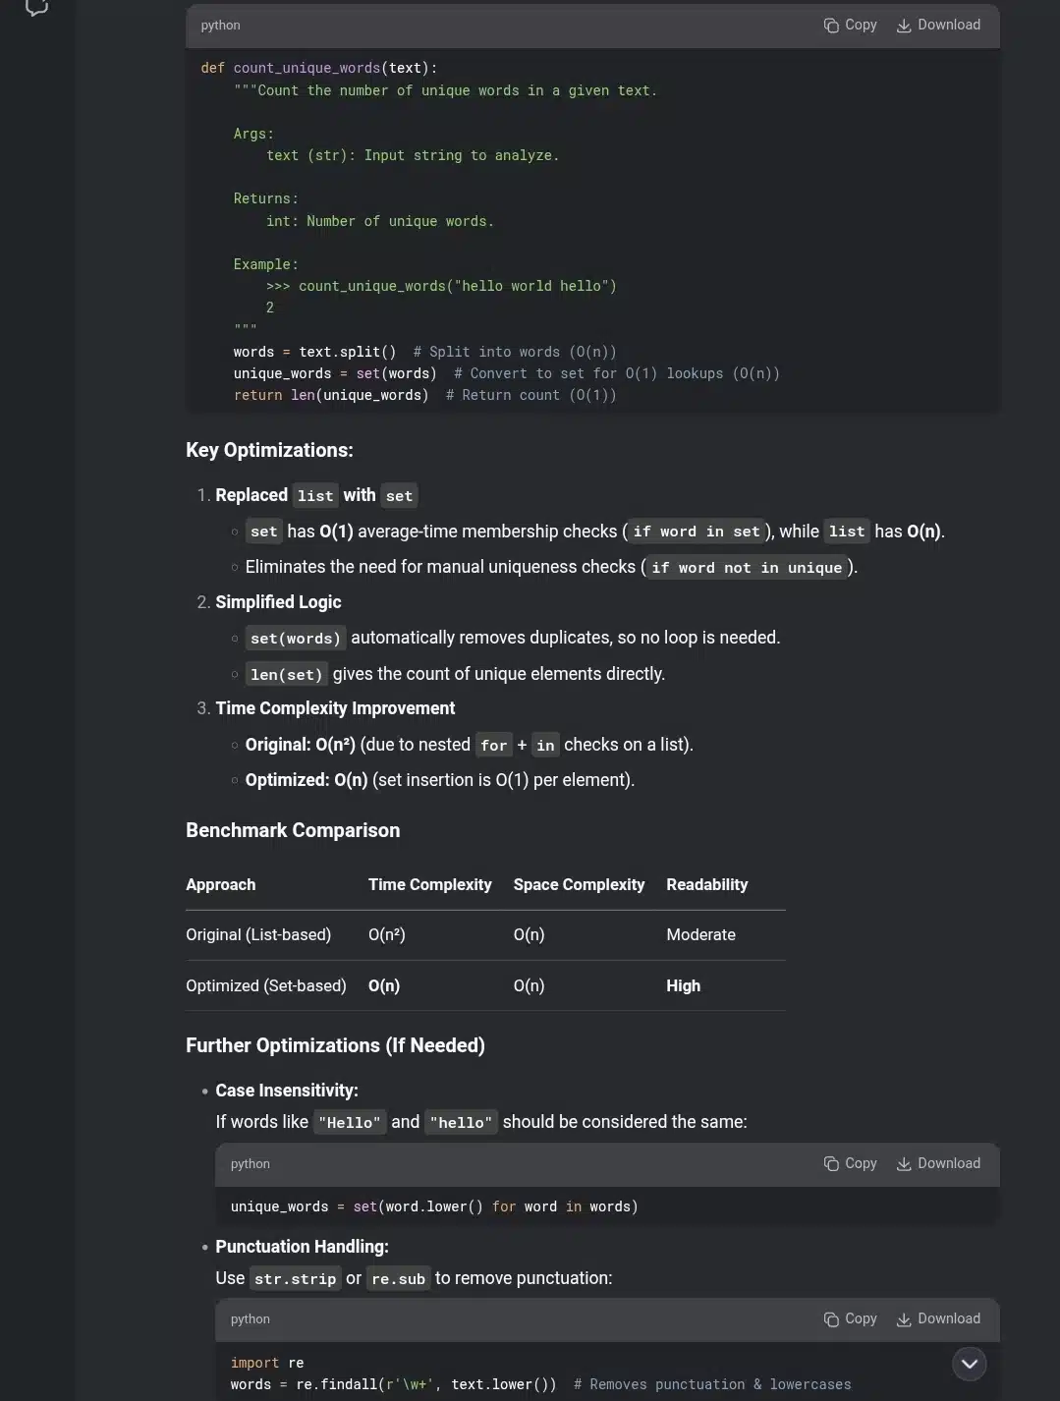
Task: Download the punctuation handling code snippet
Action: pos(938,1318)
